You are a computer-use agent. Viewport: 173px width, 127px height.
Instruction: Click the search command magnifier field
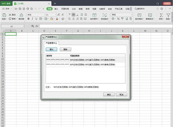click(x=139, y=9)
